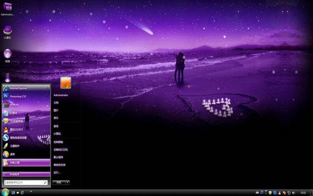Open 帮助和支持 (Help and Support)
Screen dimensions: 313x196
pyautogui.click(x=59, y=165)
